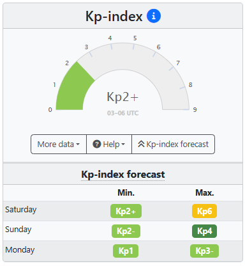This screenshot has width=245, height=266.
Task: Click the green filled gauge segment
Action: point(73,88)
